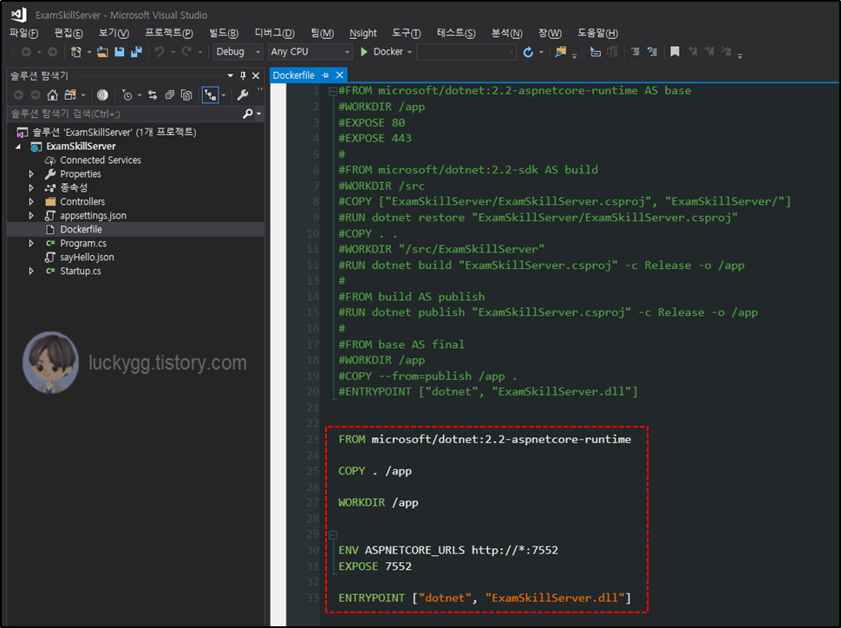
Task: Click the Comment Selection icon
Action: (635, 51)
